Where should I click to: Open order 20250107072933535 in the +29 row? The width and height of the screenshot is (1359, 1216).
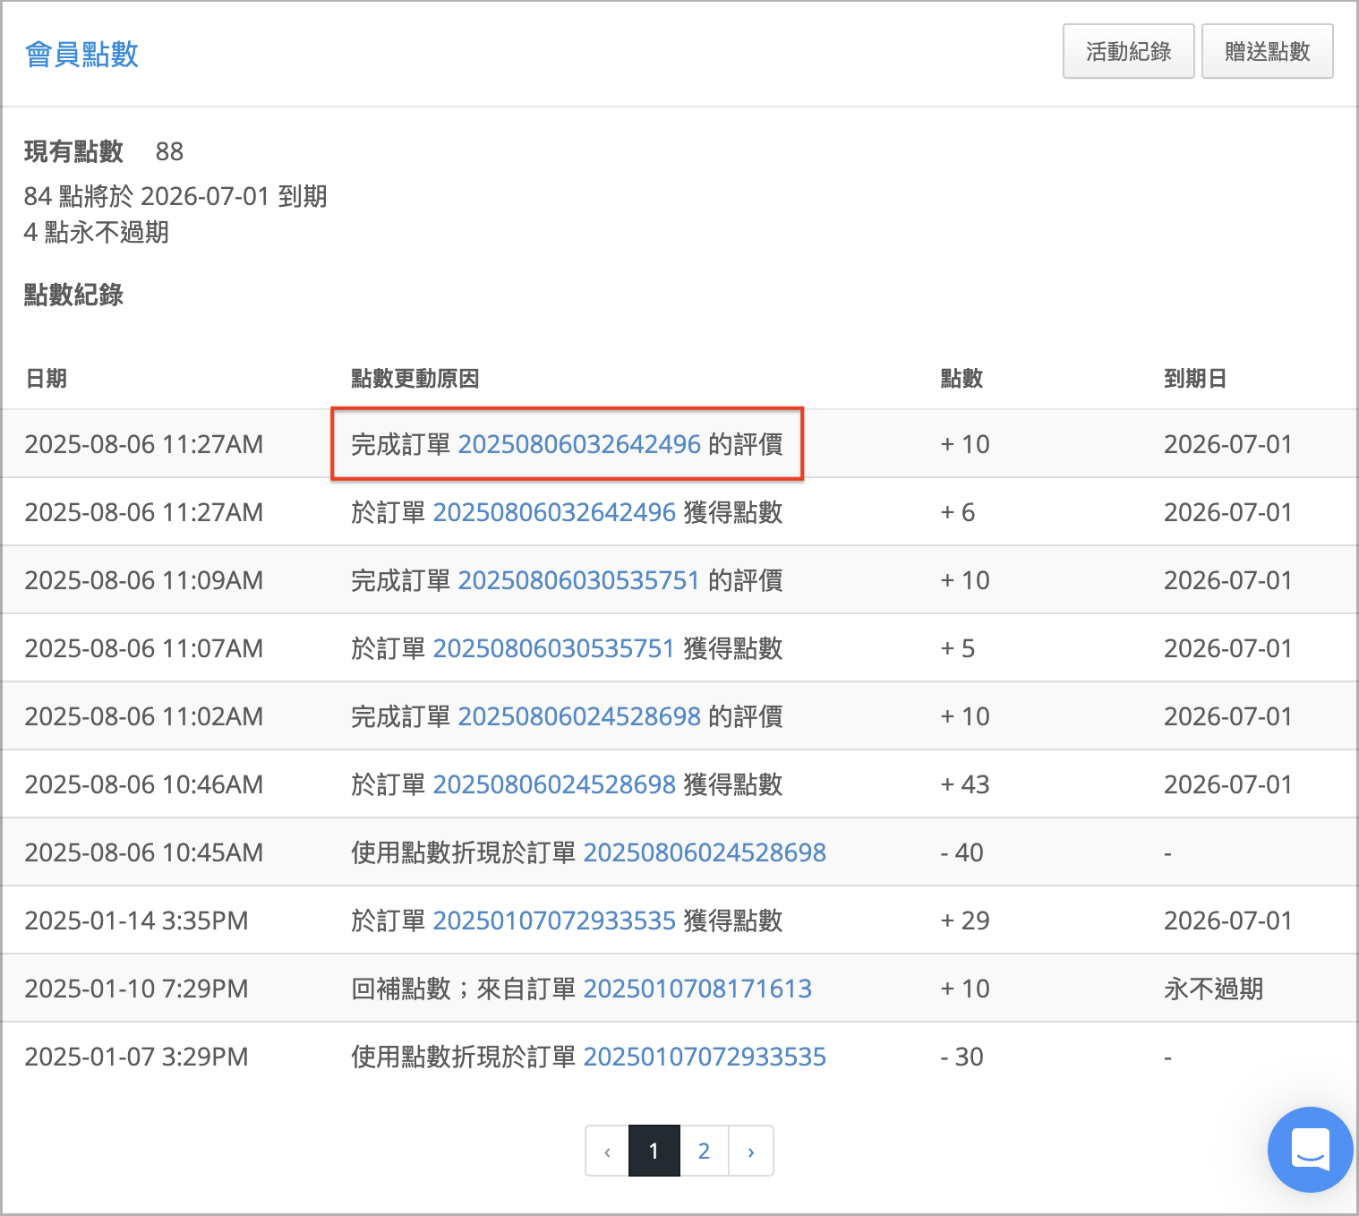[x=554, y=921]
